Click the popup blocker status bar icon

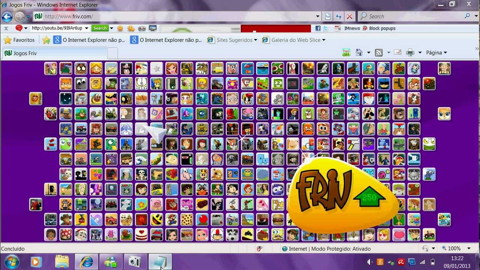[259, 249]
